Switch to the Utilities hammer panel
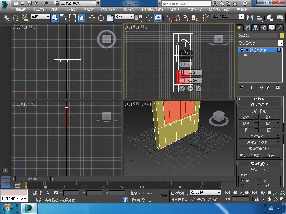The image size is (286, 214). 280,28
